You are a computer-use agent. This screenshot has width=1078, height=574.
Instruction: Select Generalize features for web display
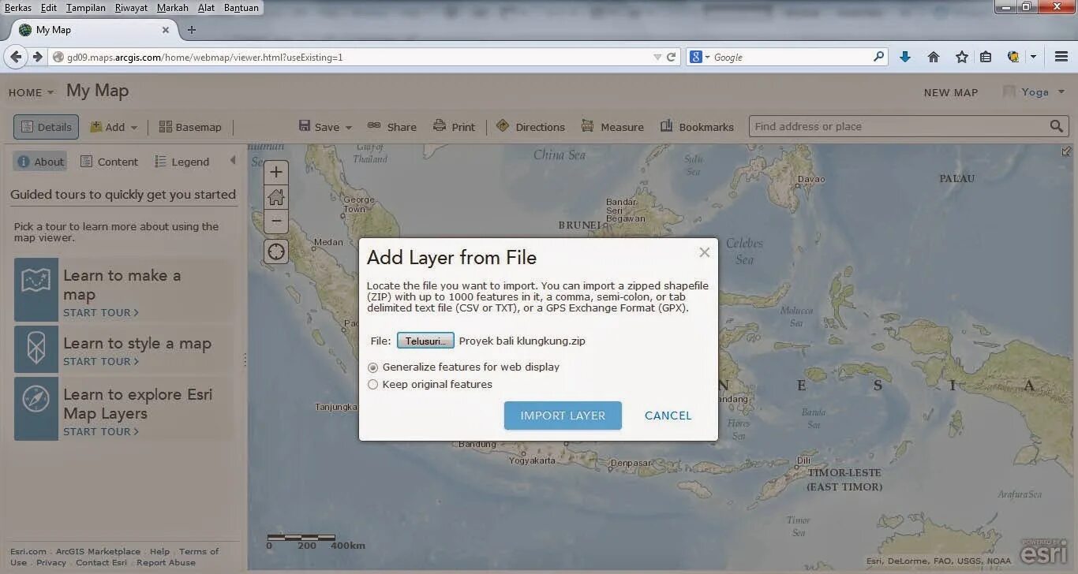373,367
